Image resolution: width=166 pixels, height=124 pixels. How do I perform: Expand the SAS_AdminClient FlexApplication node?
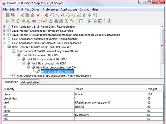pyautogui.click(x=4, y=27)
